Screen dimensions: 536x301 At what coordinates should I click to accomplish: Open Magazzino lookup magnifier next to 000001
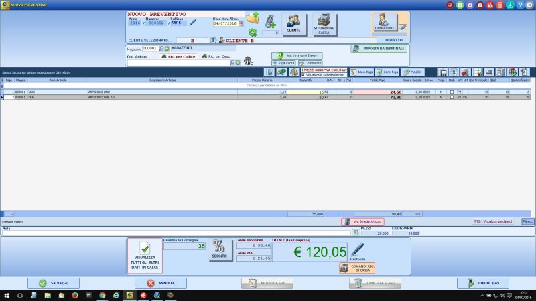[161, 48]
